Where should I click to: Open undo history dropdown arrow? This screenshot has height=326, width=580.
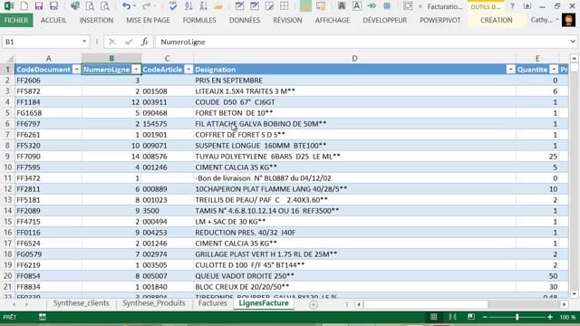135,6
